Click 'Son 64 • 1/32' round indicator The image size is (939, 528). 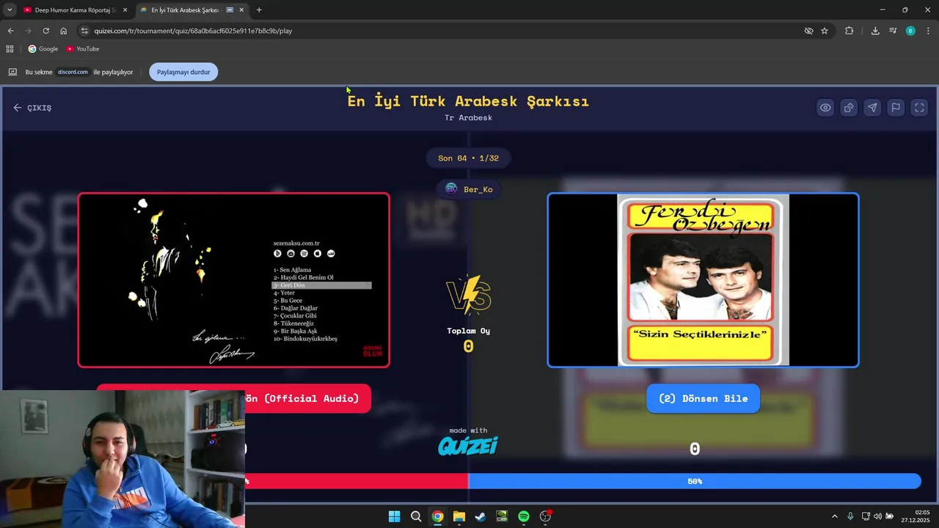468,158
